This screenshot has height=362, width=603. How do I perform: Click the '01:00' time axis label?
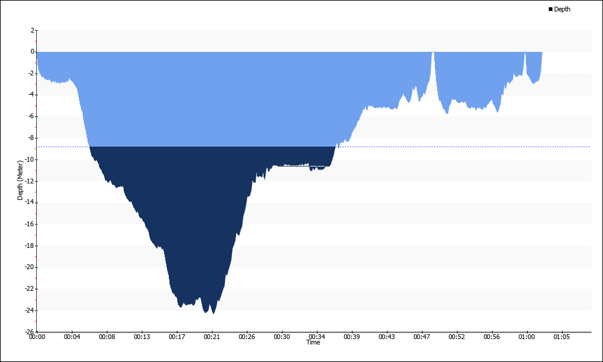526,337
